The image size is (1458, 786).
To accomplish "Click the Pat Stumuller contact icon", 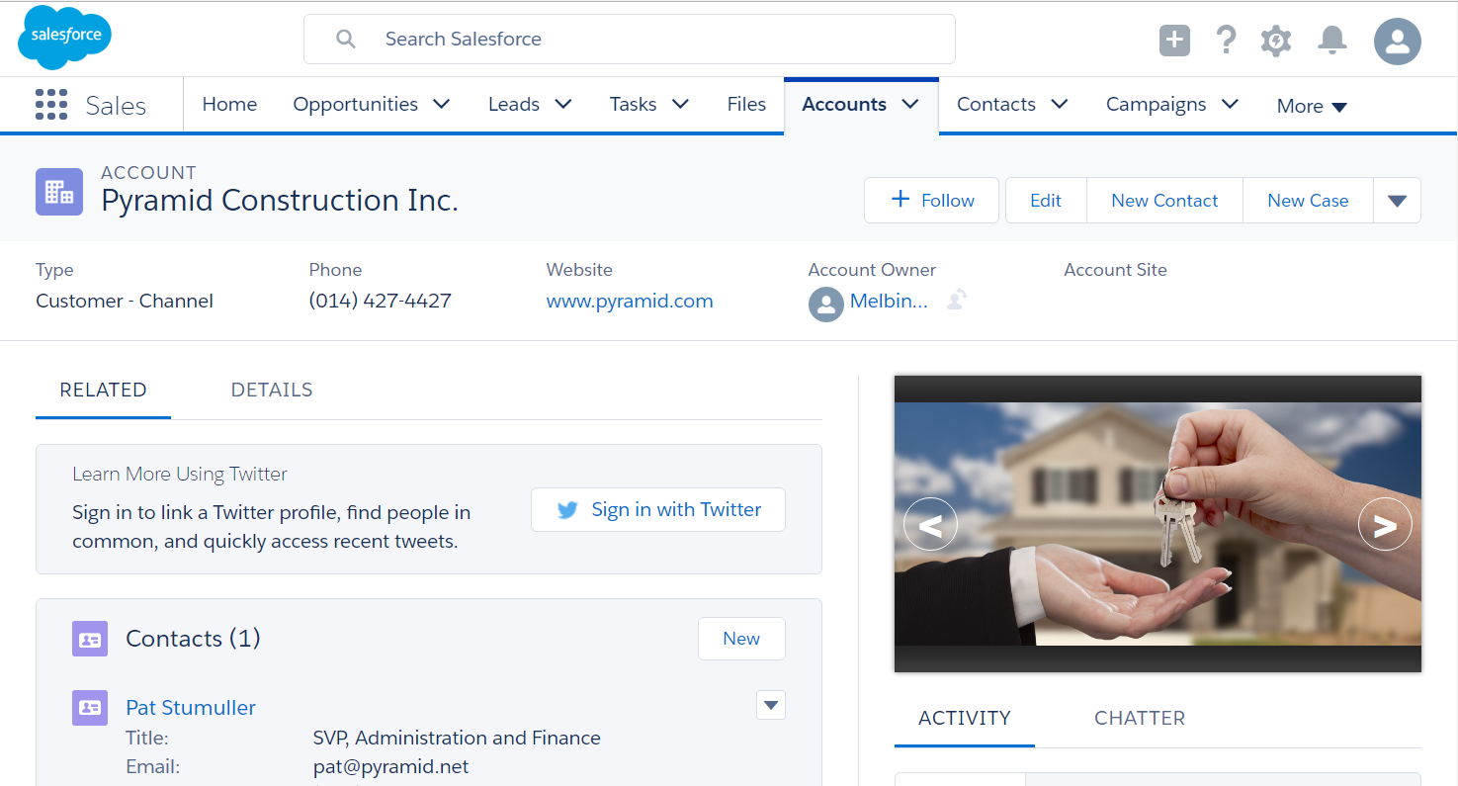I will coord(90,708).
